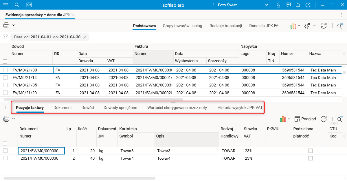
Task: Switch to Rodzaje transakcji tab
Action: (226, 26)
